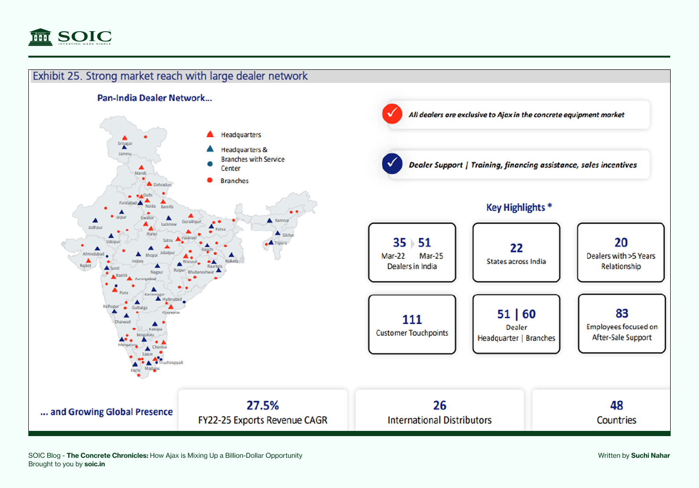Click the 'Key Highlights *' heading

(x=519, y=207)
